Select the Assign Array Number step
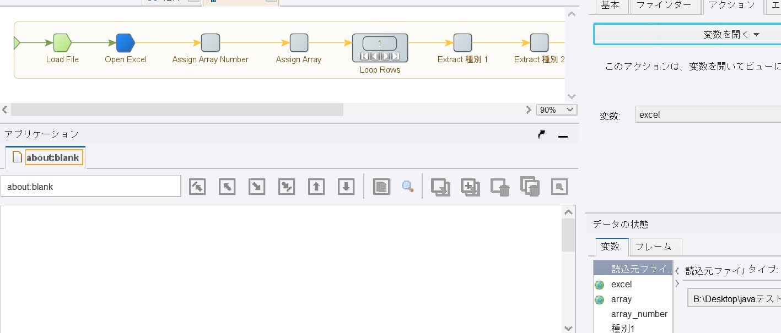The width and height of the screenshot is (781, 333). tap(211, 42)
